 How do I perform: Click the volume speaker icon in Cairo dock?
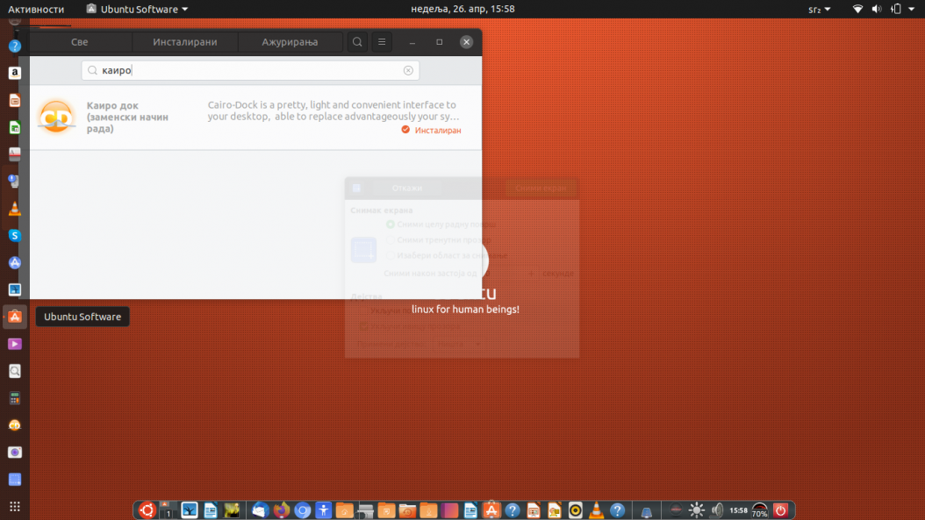(x=717, y=510)
